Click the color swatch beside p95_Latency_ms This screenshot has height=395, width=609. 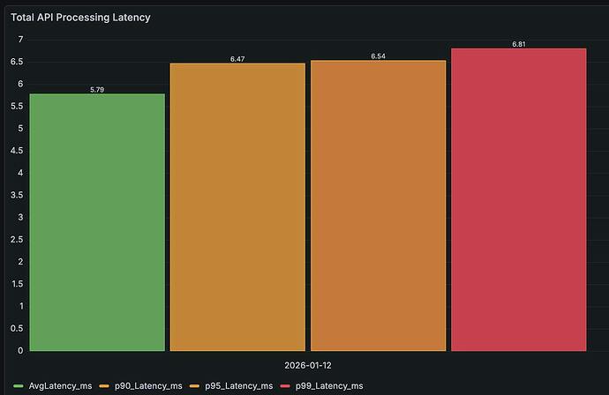pos(194,386)
